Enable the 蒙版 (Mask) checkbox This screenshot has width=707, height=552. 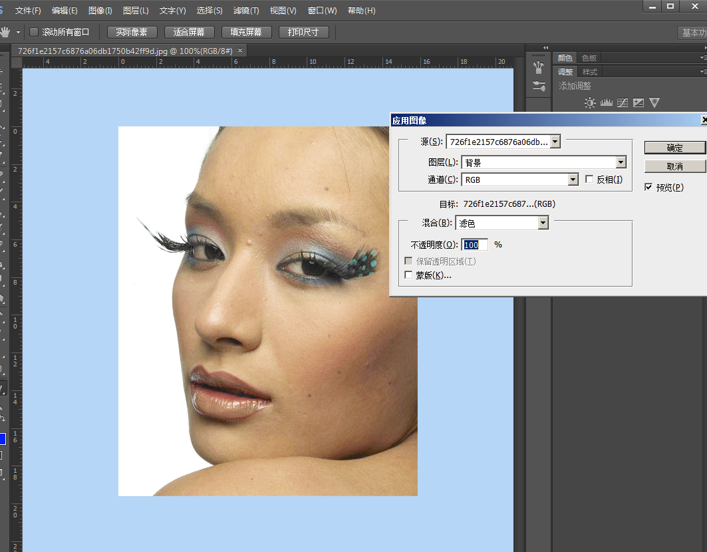(x=408, y=275)
